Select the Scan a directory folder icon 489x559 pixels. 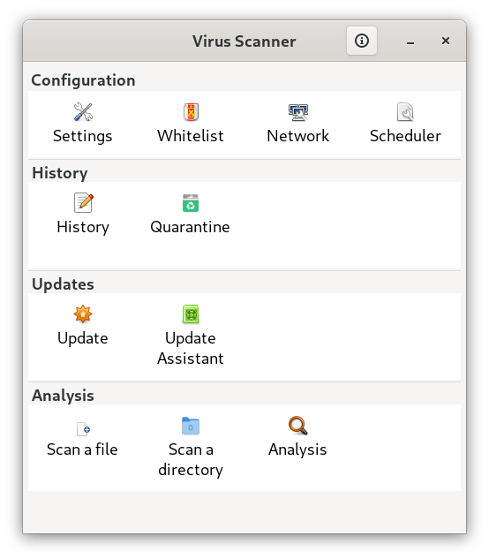point(191,426)
